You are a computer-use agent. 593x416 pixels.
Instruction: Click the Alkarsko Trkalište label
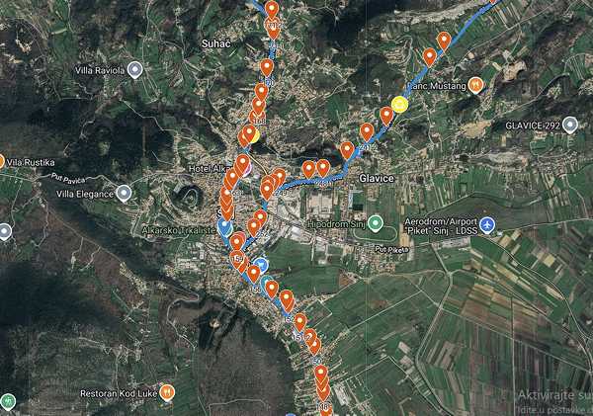pyautogui.click(x=179, y=230)
